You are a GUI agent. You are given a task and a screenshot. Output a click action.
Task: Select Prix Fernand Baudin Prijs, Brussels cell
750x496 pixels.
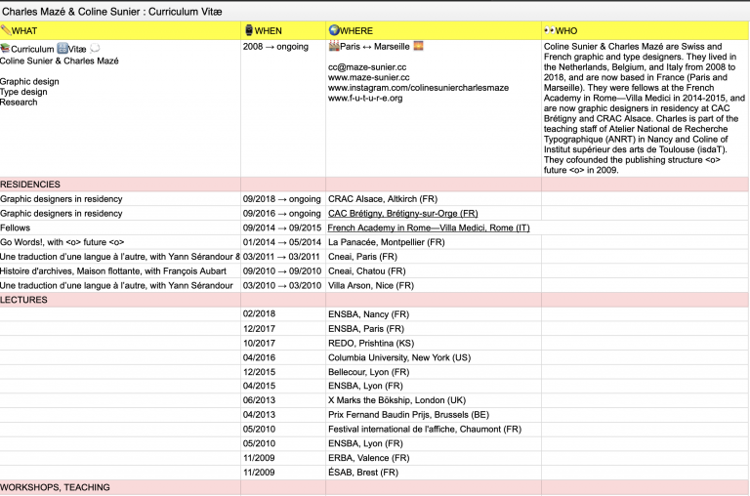434,414
